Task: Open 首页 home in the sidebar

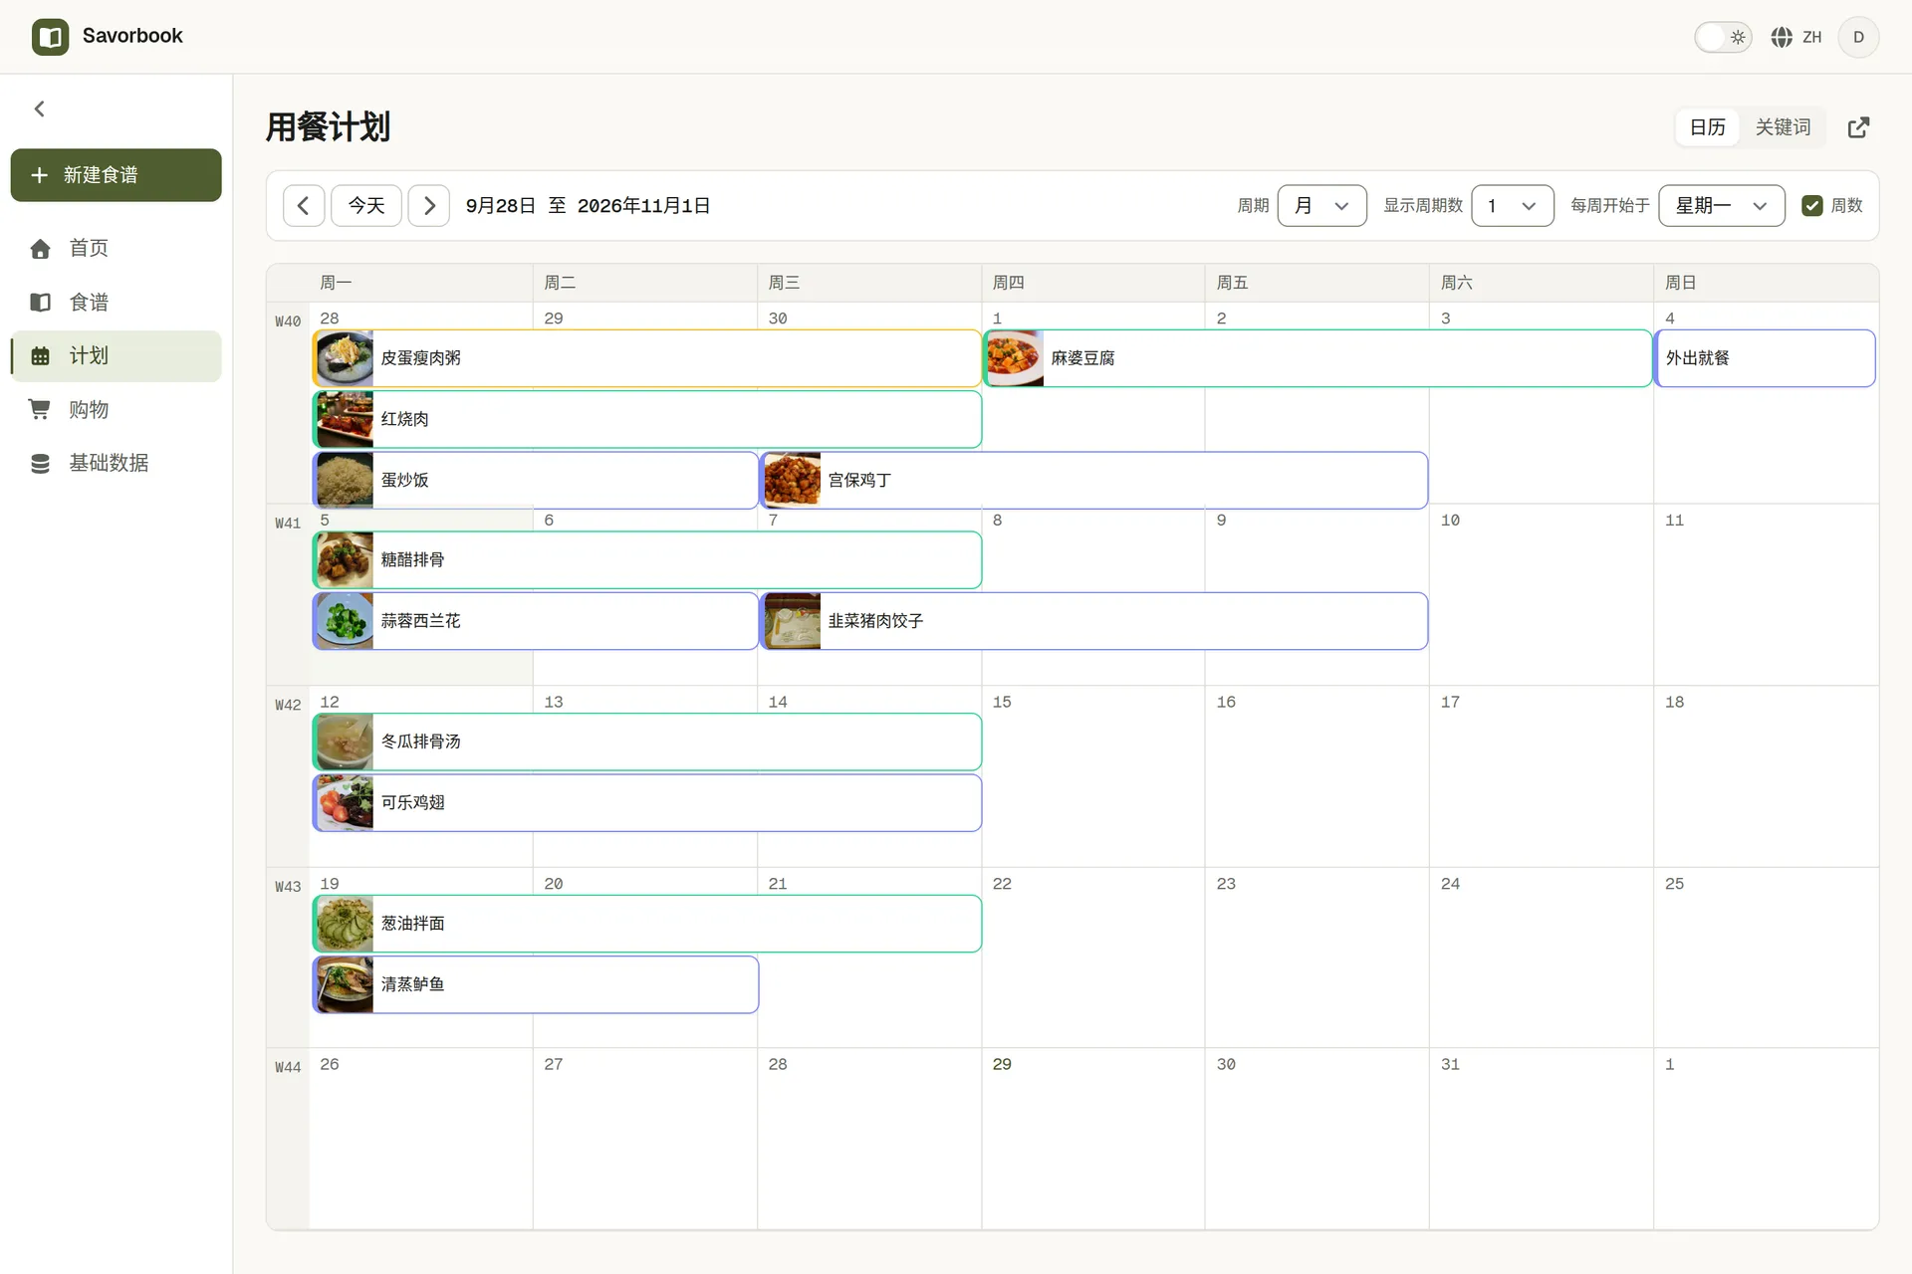Action: 116,248
